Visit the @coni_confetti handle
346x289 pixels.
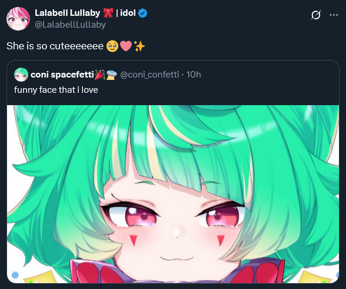click(149, 75)
